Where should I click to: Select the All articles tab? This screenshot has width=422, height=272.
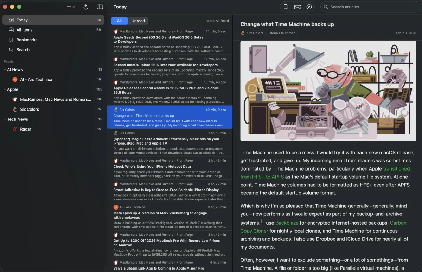click(x=119, y=21)
